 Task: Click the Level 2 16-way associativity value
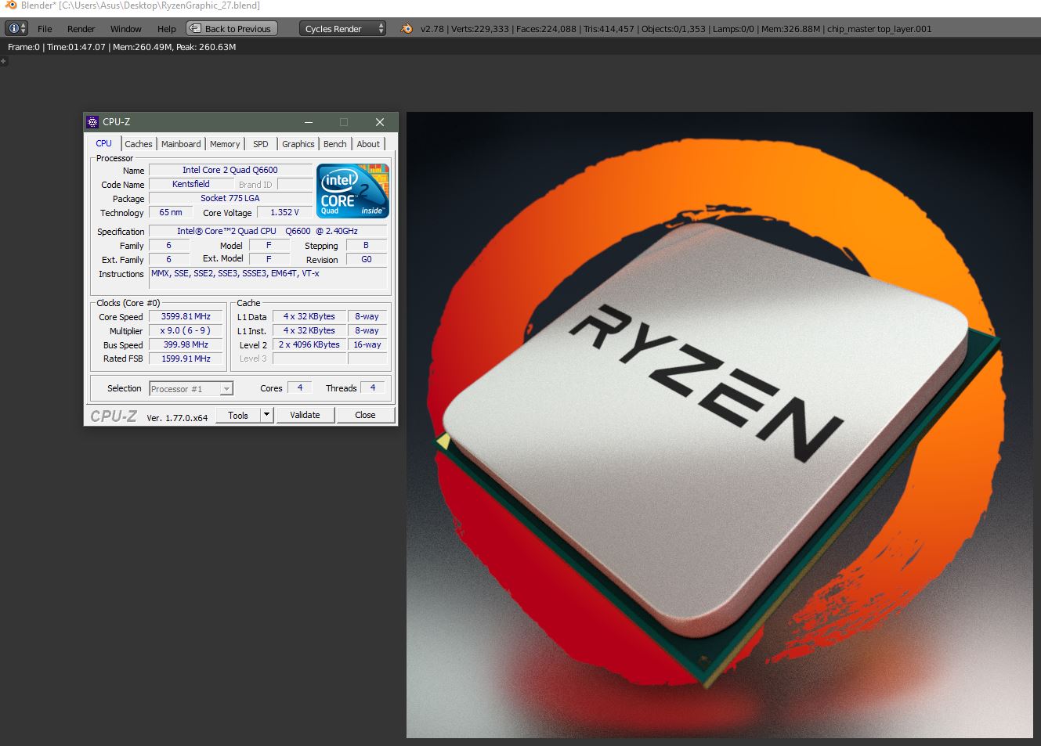click(367, 344)
